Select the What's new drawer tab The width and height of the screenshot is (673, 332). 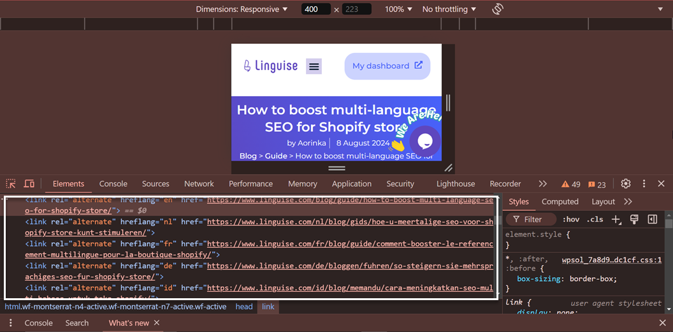[x=129, y=323]
